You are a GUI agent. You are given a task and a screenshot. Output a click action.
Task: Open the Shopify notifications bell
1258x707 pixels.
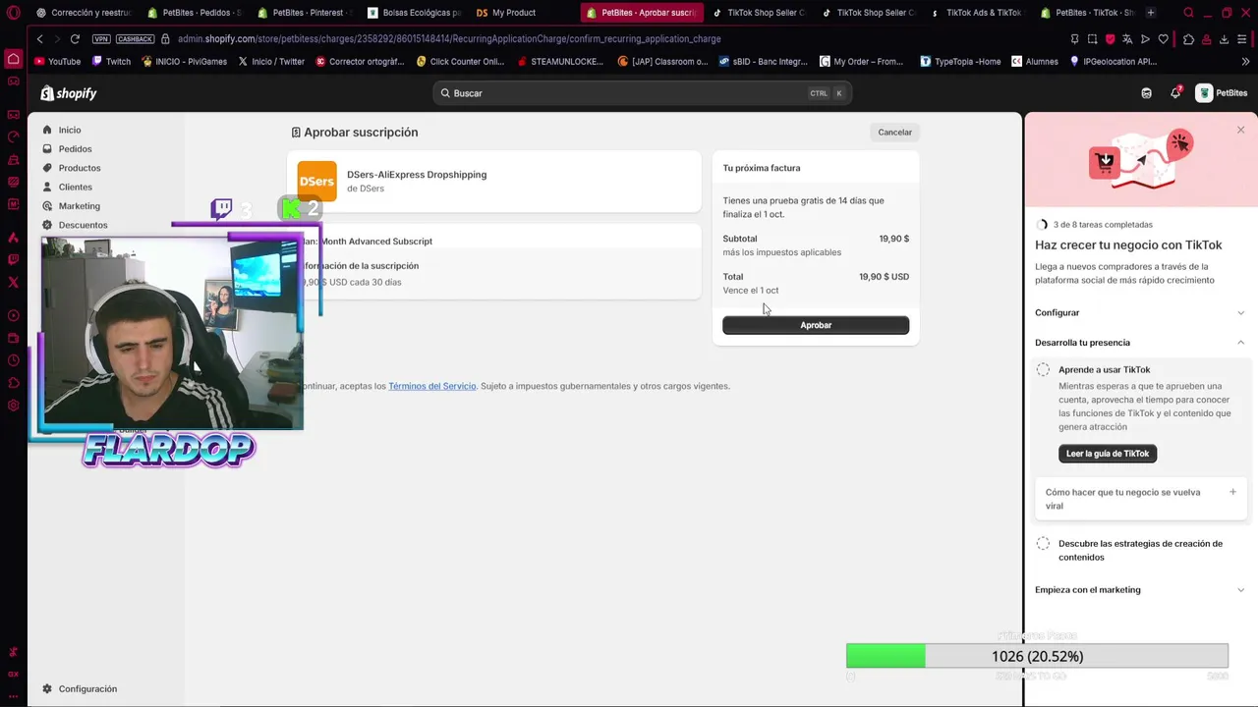pos(1175,93)
